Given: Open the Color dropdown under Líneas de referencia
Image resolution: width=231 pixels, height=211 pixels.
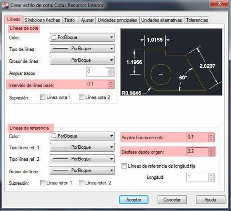Looking at the screenshot, I should pos(82,136).
